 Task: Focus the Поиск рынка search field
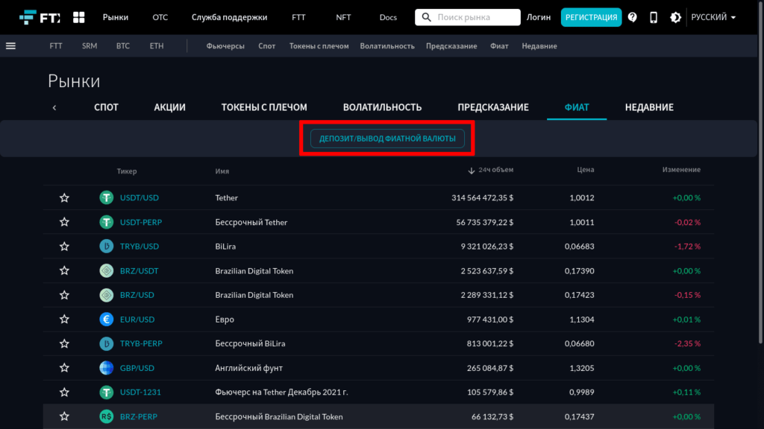tap(476, 17)
